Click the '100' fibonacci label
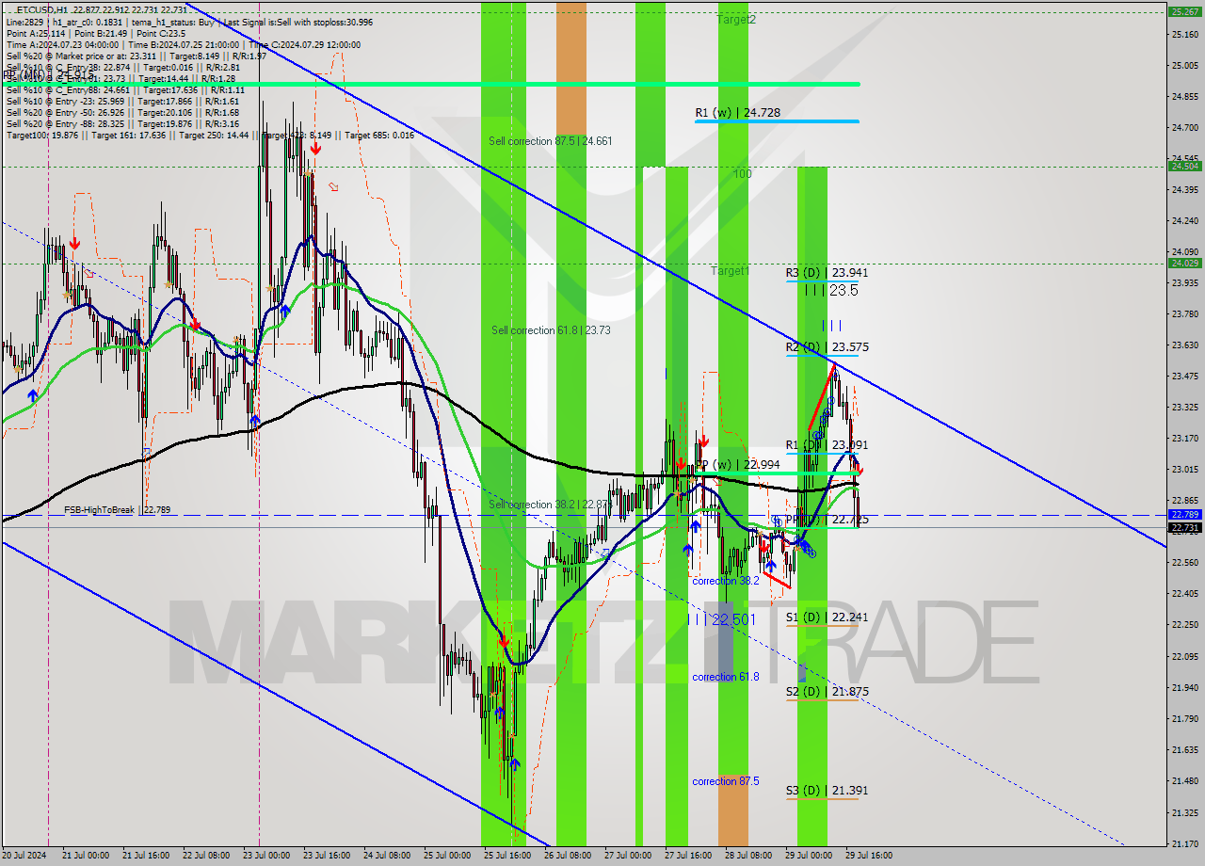 [743, 175]
